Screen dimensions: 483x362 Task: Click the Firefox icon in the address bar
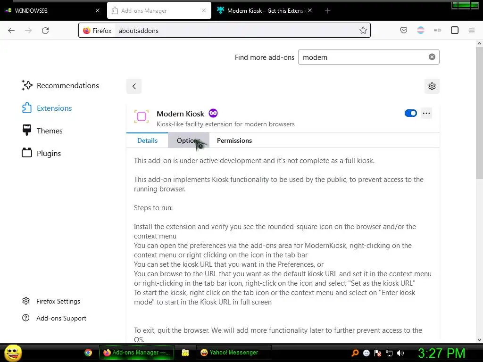coord(87,31)
